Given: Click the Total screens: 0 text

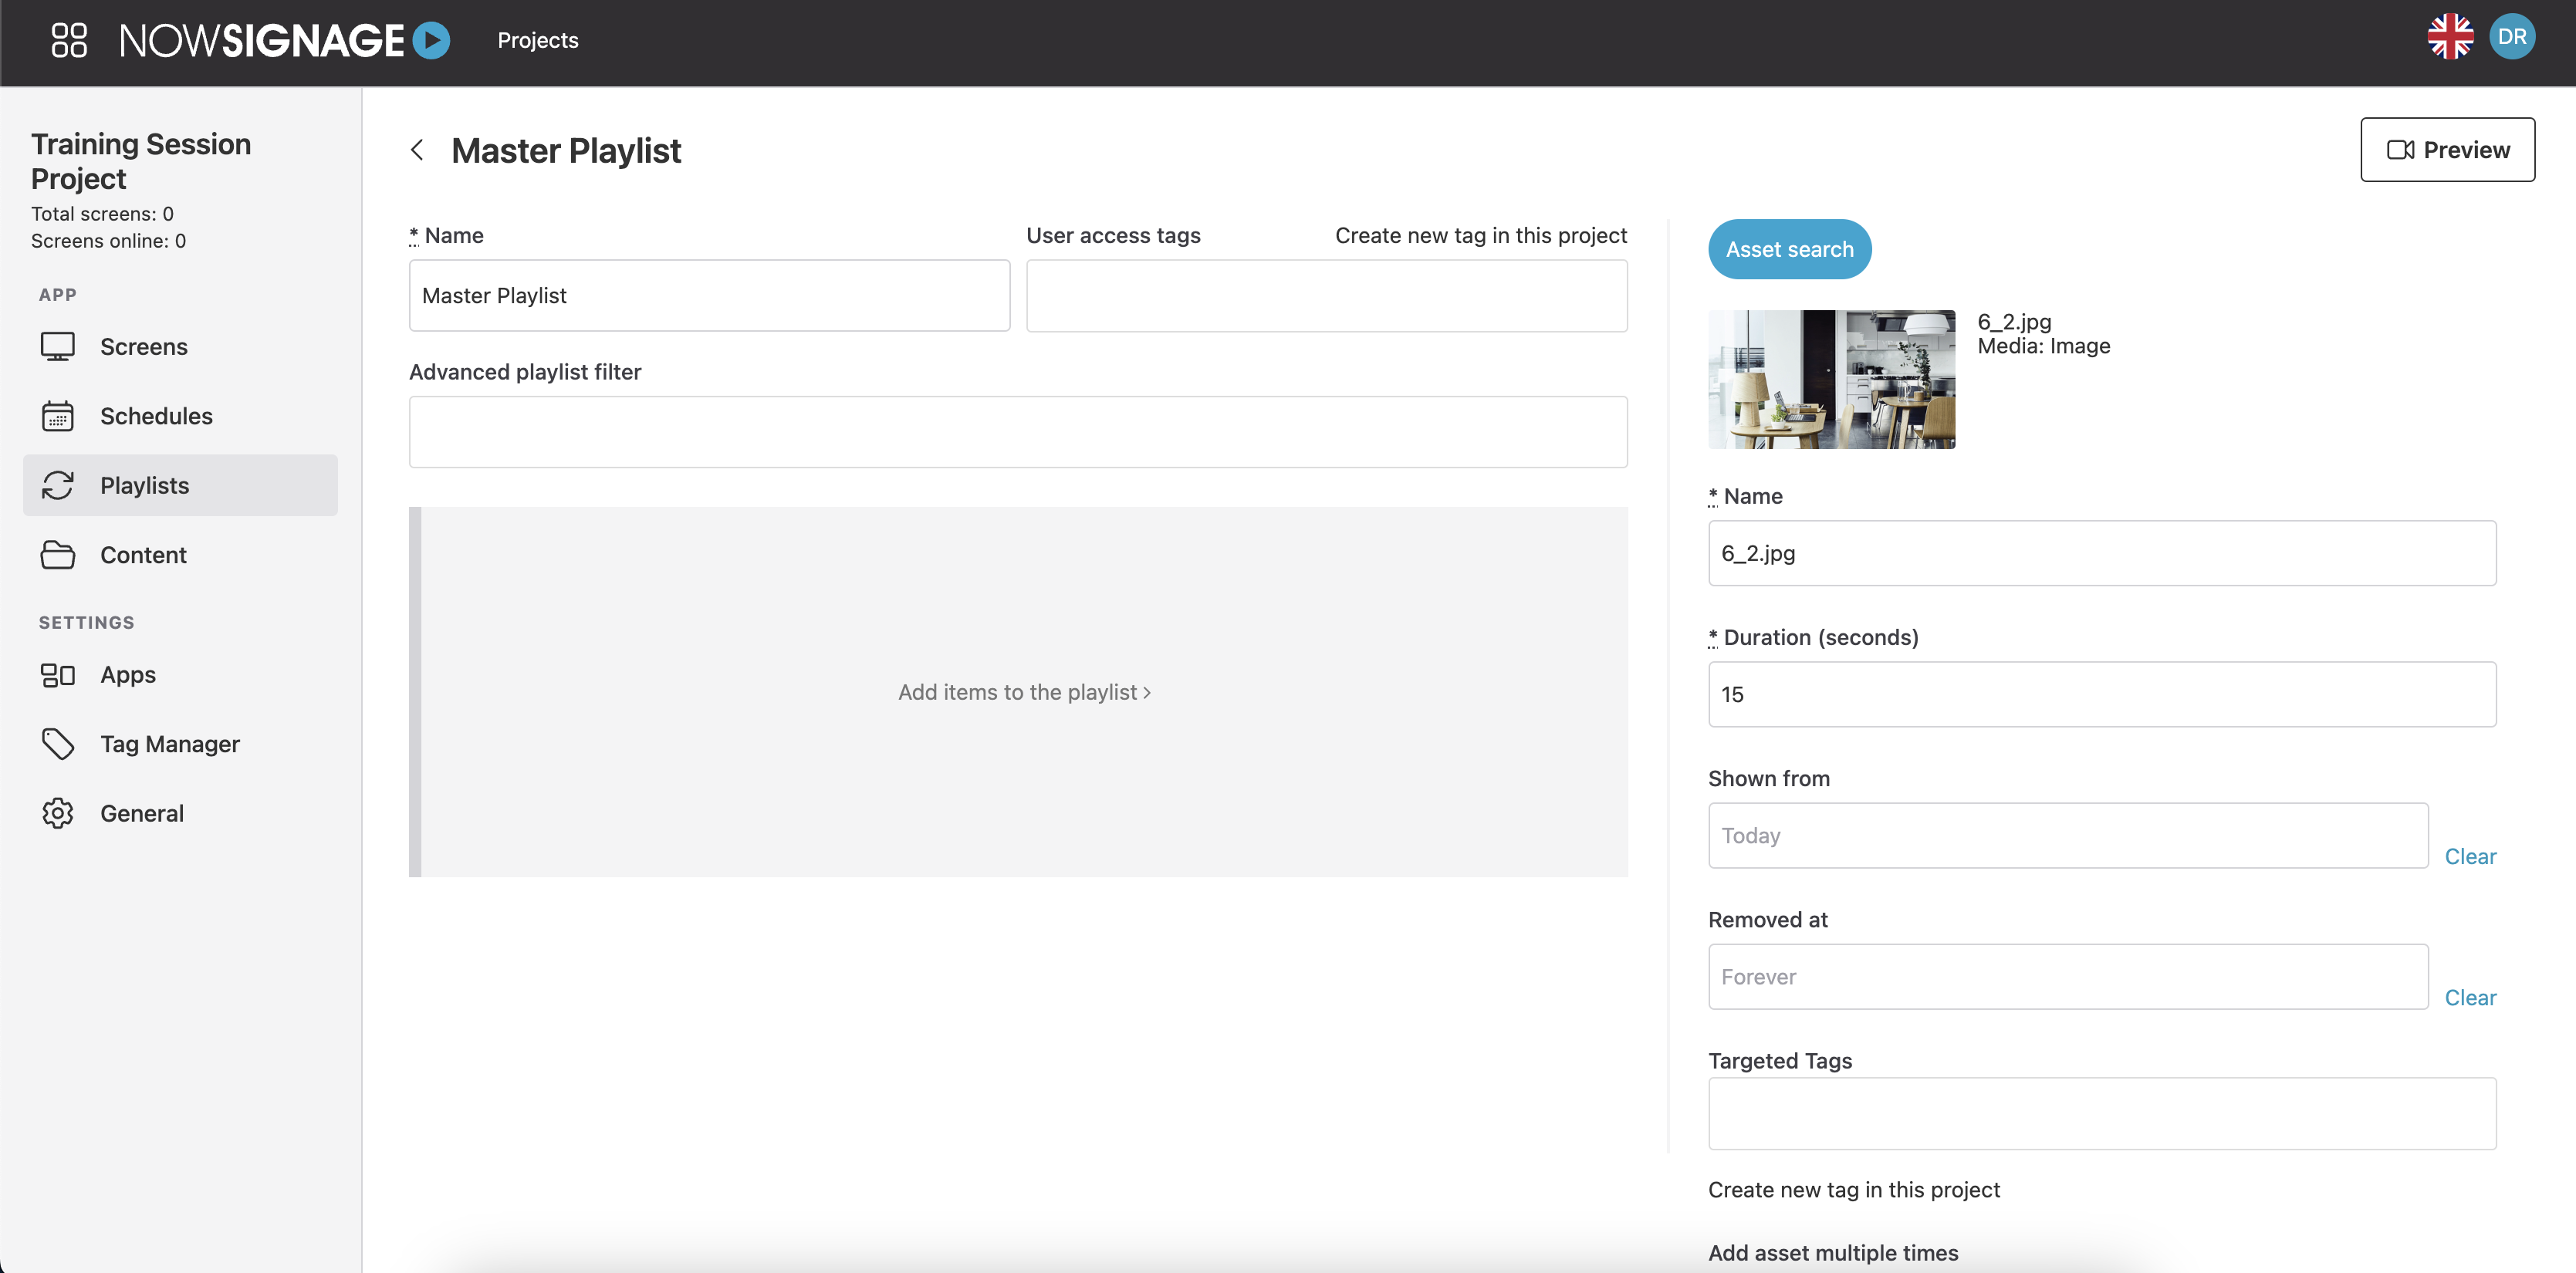Looking at the screenshot, I should pos(102,214).
